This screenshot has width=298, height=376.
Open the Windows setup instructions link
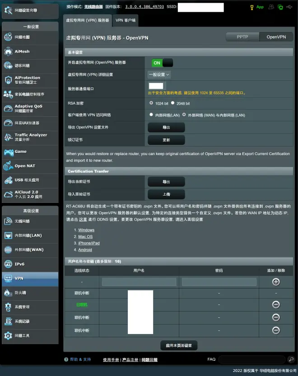click(86, 230)
